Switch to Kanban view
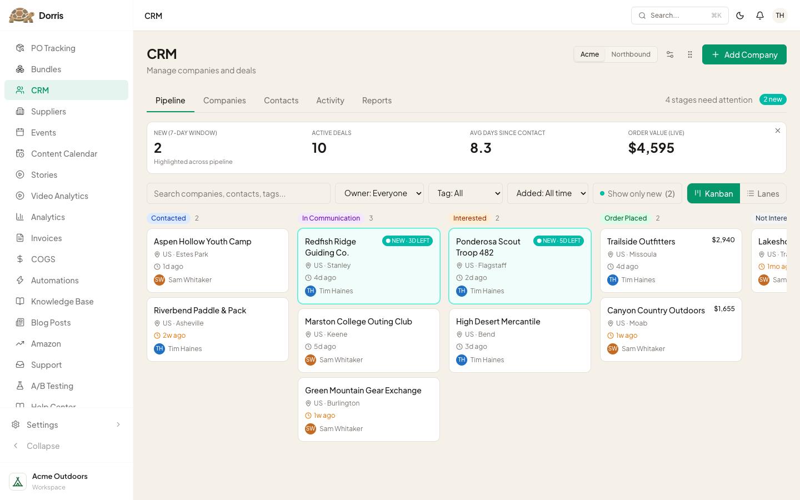This screenshot has height=500, width=800. (x=713, y=193)
